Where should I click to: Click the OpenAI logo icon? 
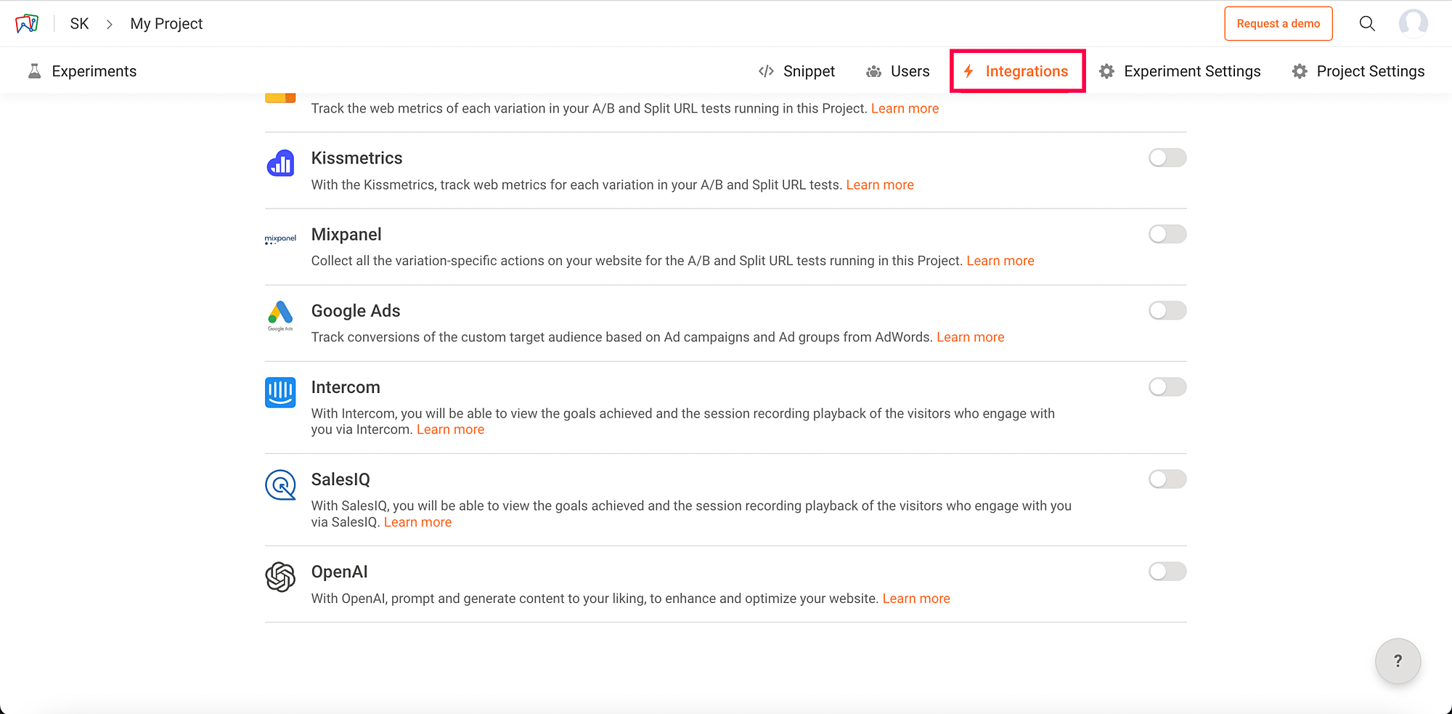pos(280,577)
